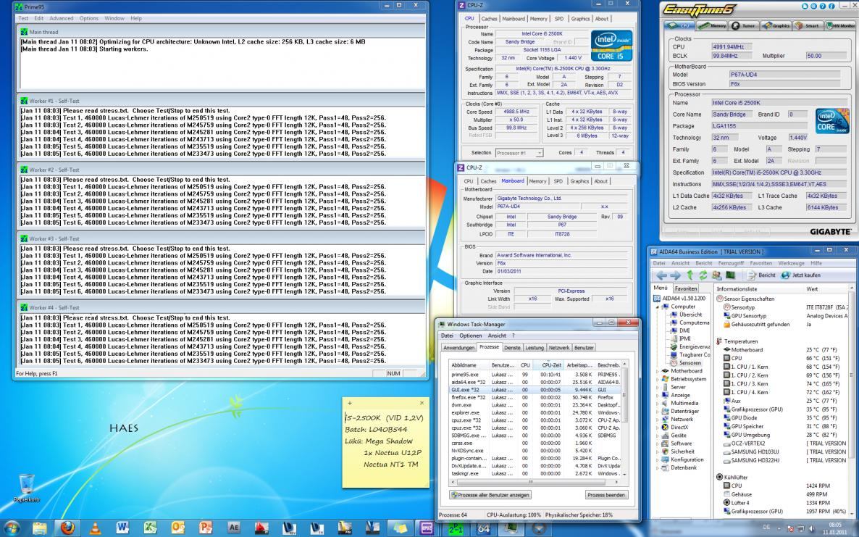Click Prozesse aller Benutzer anzeigen button
The width and height of the screenshot is (859, 537).
tap(490, 495)
